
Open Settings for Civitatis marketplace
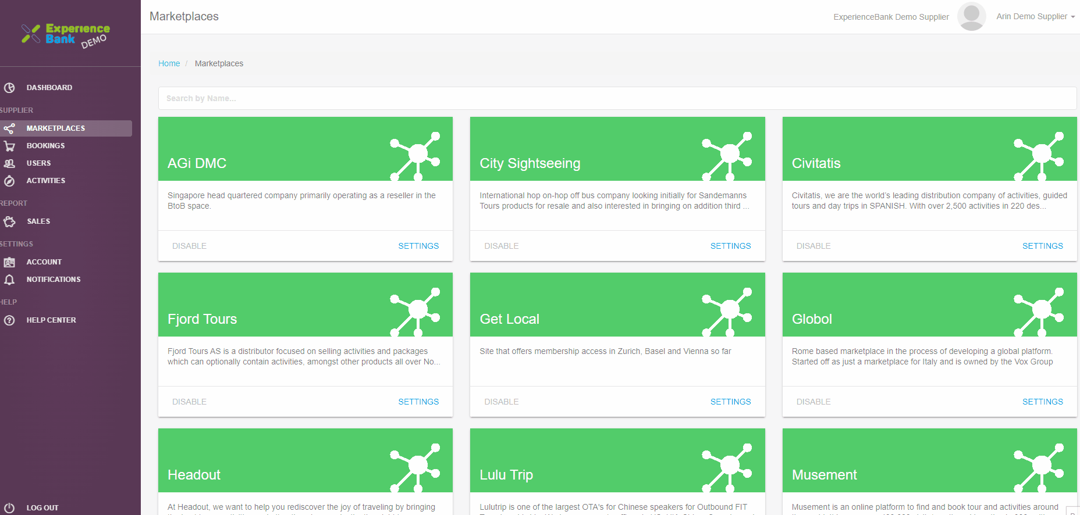(x=1042, y=246)
